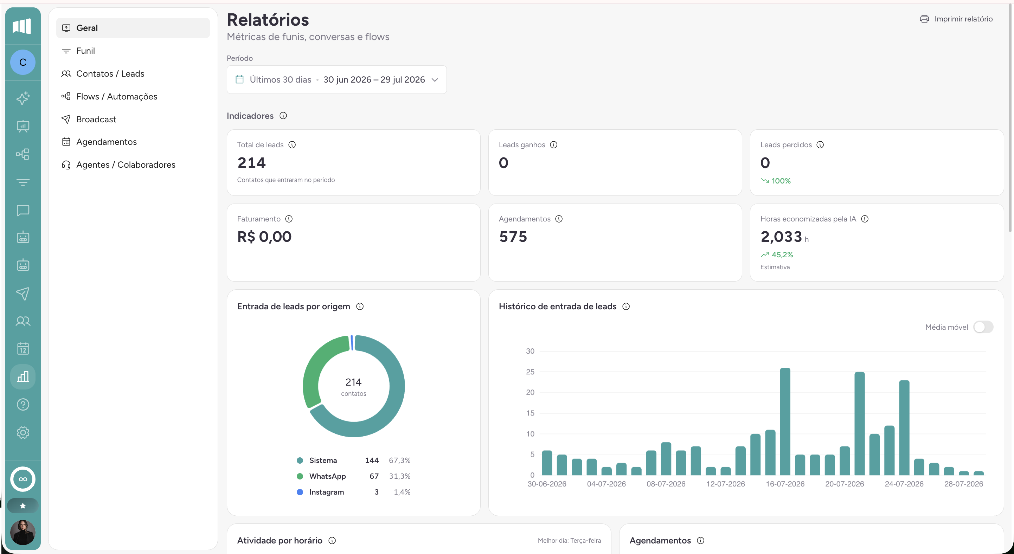Click the star badge button in sidebar

pyautogui.click(x=23, y=505)
